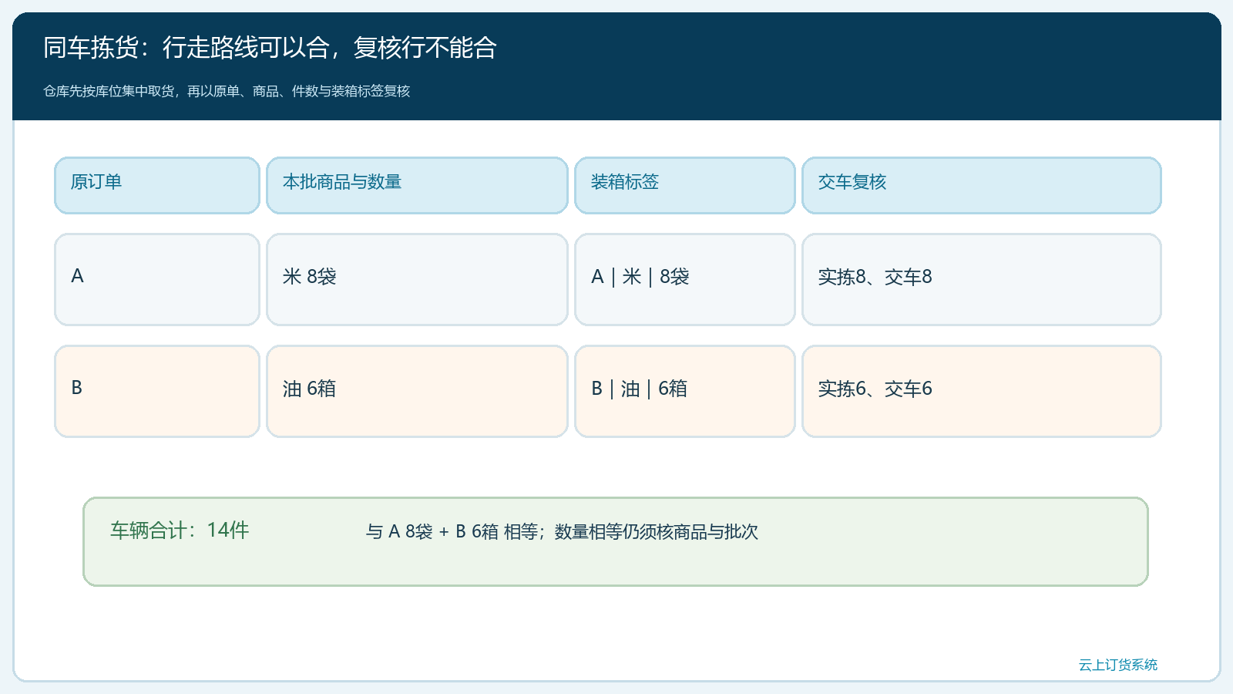The width and height of the screenshot is (1233, 694).
Task: Click order B cell
Action: (157, 391)
